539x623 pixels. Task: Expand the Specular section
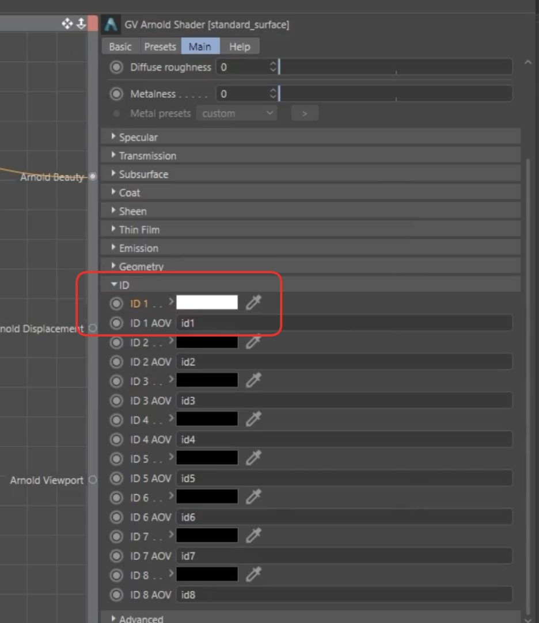[310, 137]
